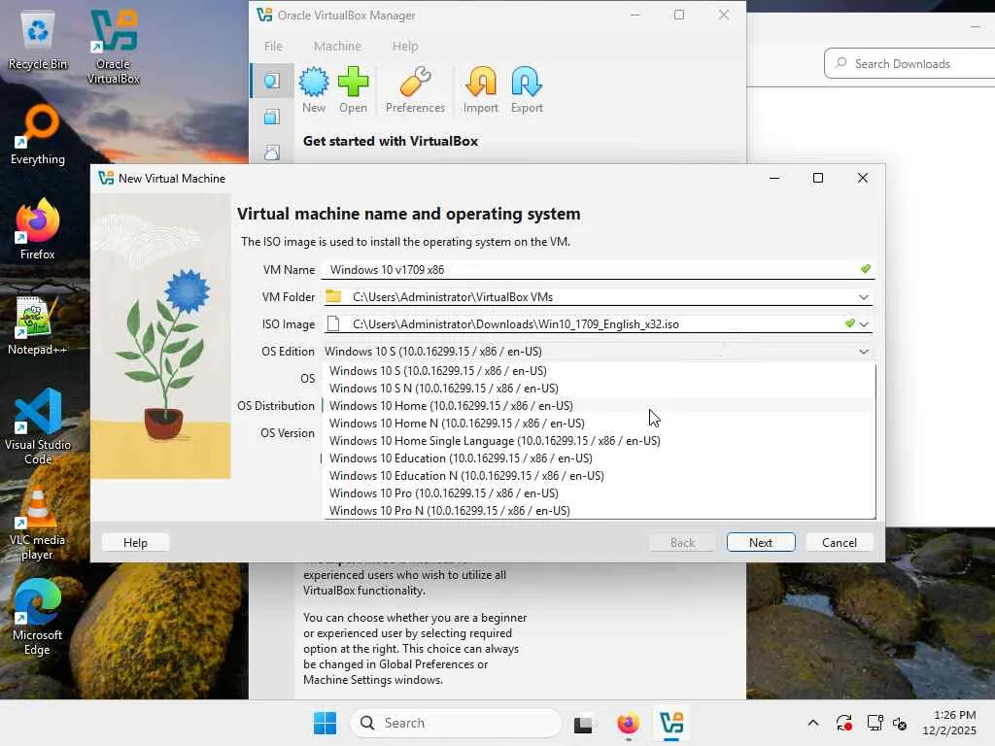Click the sync status tray icon
This screenshot has width=995, height=746.
[844, 723]
